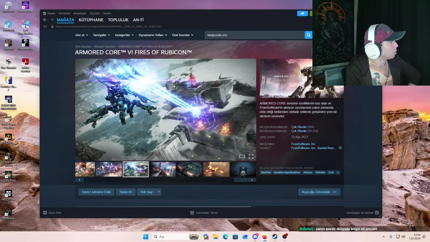Click the Add Game plus icon
Screen dimensions: 430x242
[x=45, y=213]
